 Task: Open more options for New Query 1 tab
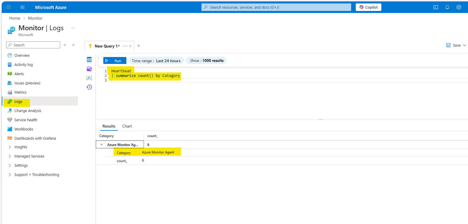125,46
